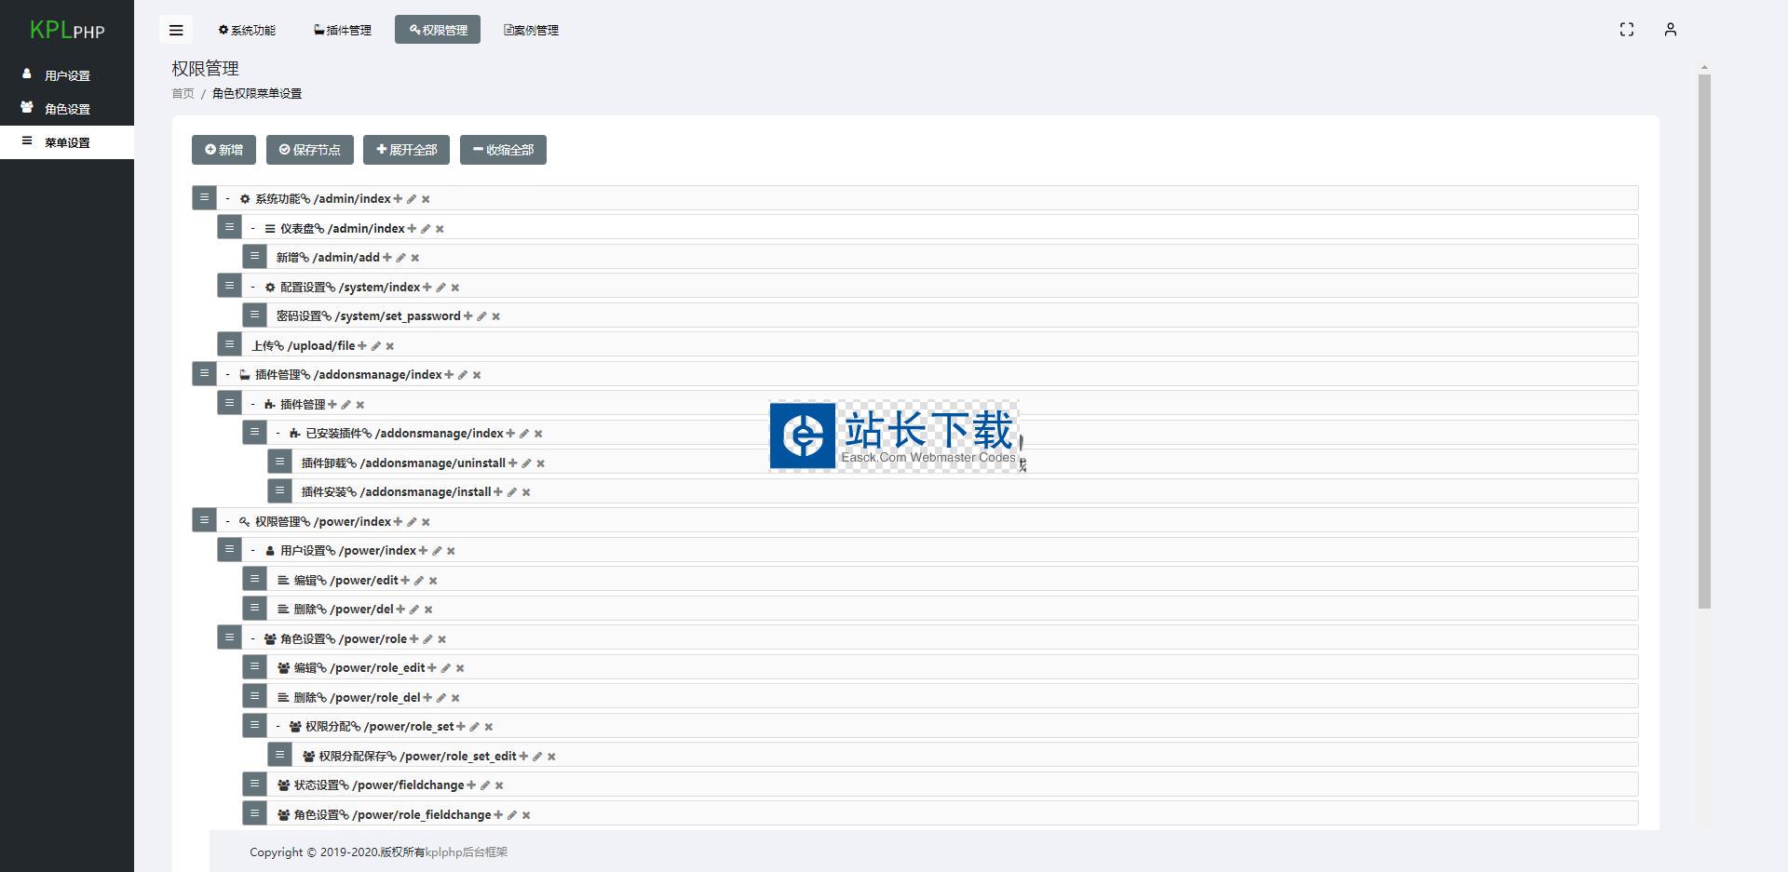Select 角色设置 in the left sidebar
This screenshot has height=872, width=1788.
[x=67, y=109]
